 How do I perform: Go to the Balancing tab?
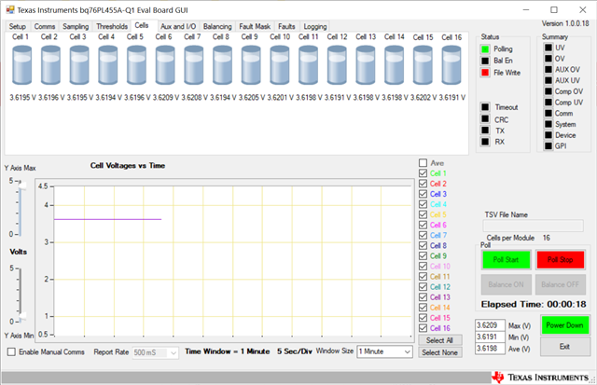(x=217, y=26)
